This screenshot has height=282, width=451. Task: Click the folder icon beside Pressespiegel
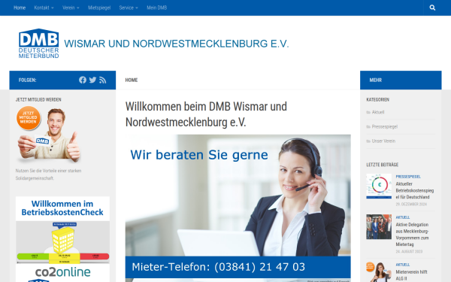(x=368, y=126)
